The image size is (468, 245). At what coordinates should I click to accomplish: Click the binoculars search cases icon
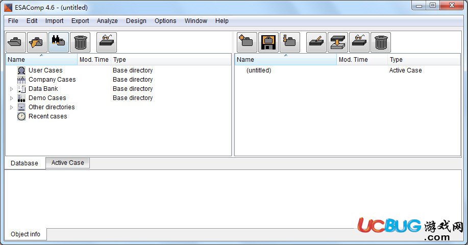click(x=59, y=42)
